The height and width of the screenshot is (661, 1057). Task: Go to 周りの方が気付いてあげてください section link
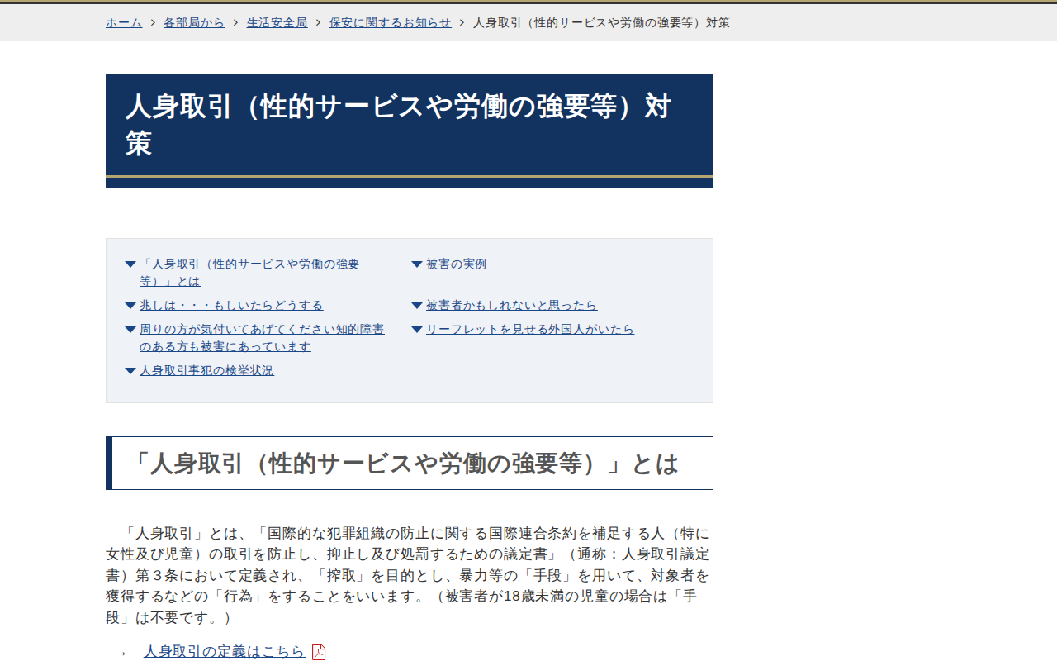[262, 338]
